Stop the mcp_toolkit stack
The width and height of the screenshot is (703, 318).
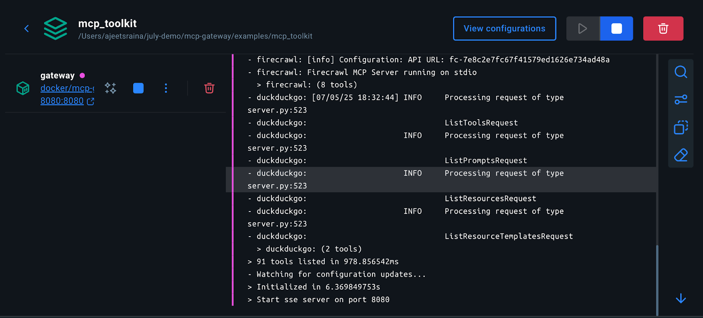(x=616, y=29)
